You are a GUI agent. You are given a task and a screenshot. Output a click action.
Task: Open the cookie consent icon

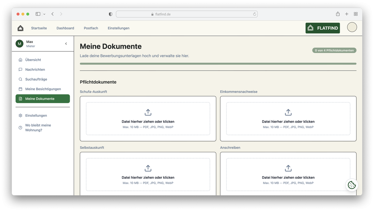pos(352,185)
